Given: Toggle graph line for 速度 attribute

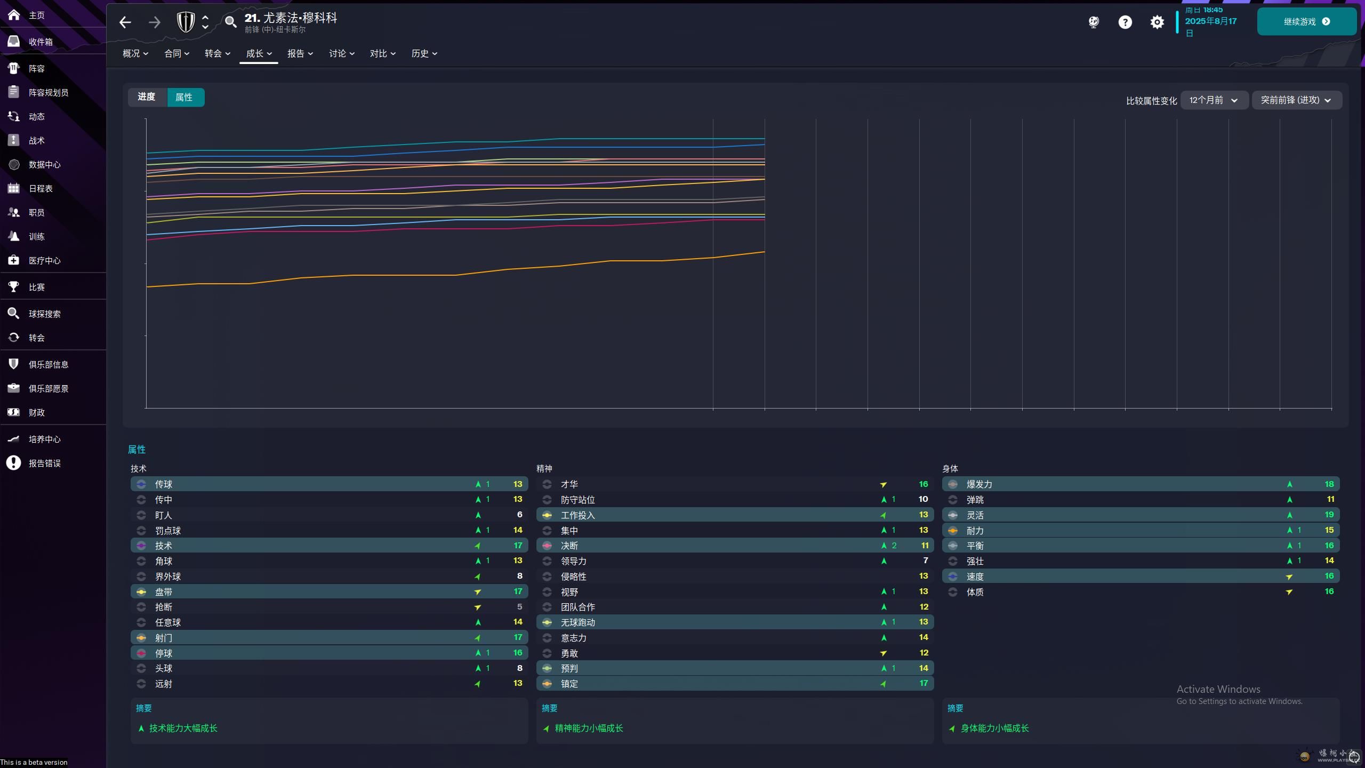Looking at the screenshot, I should 953,577.
